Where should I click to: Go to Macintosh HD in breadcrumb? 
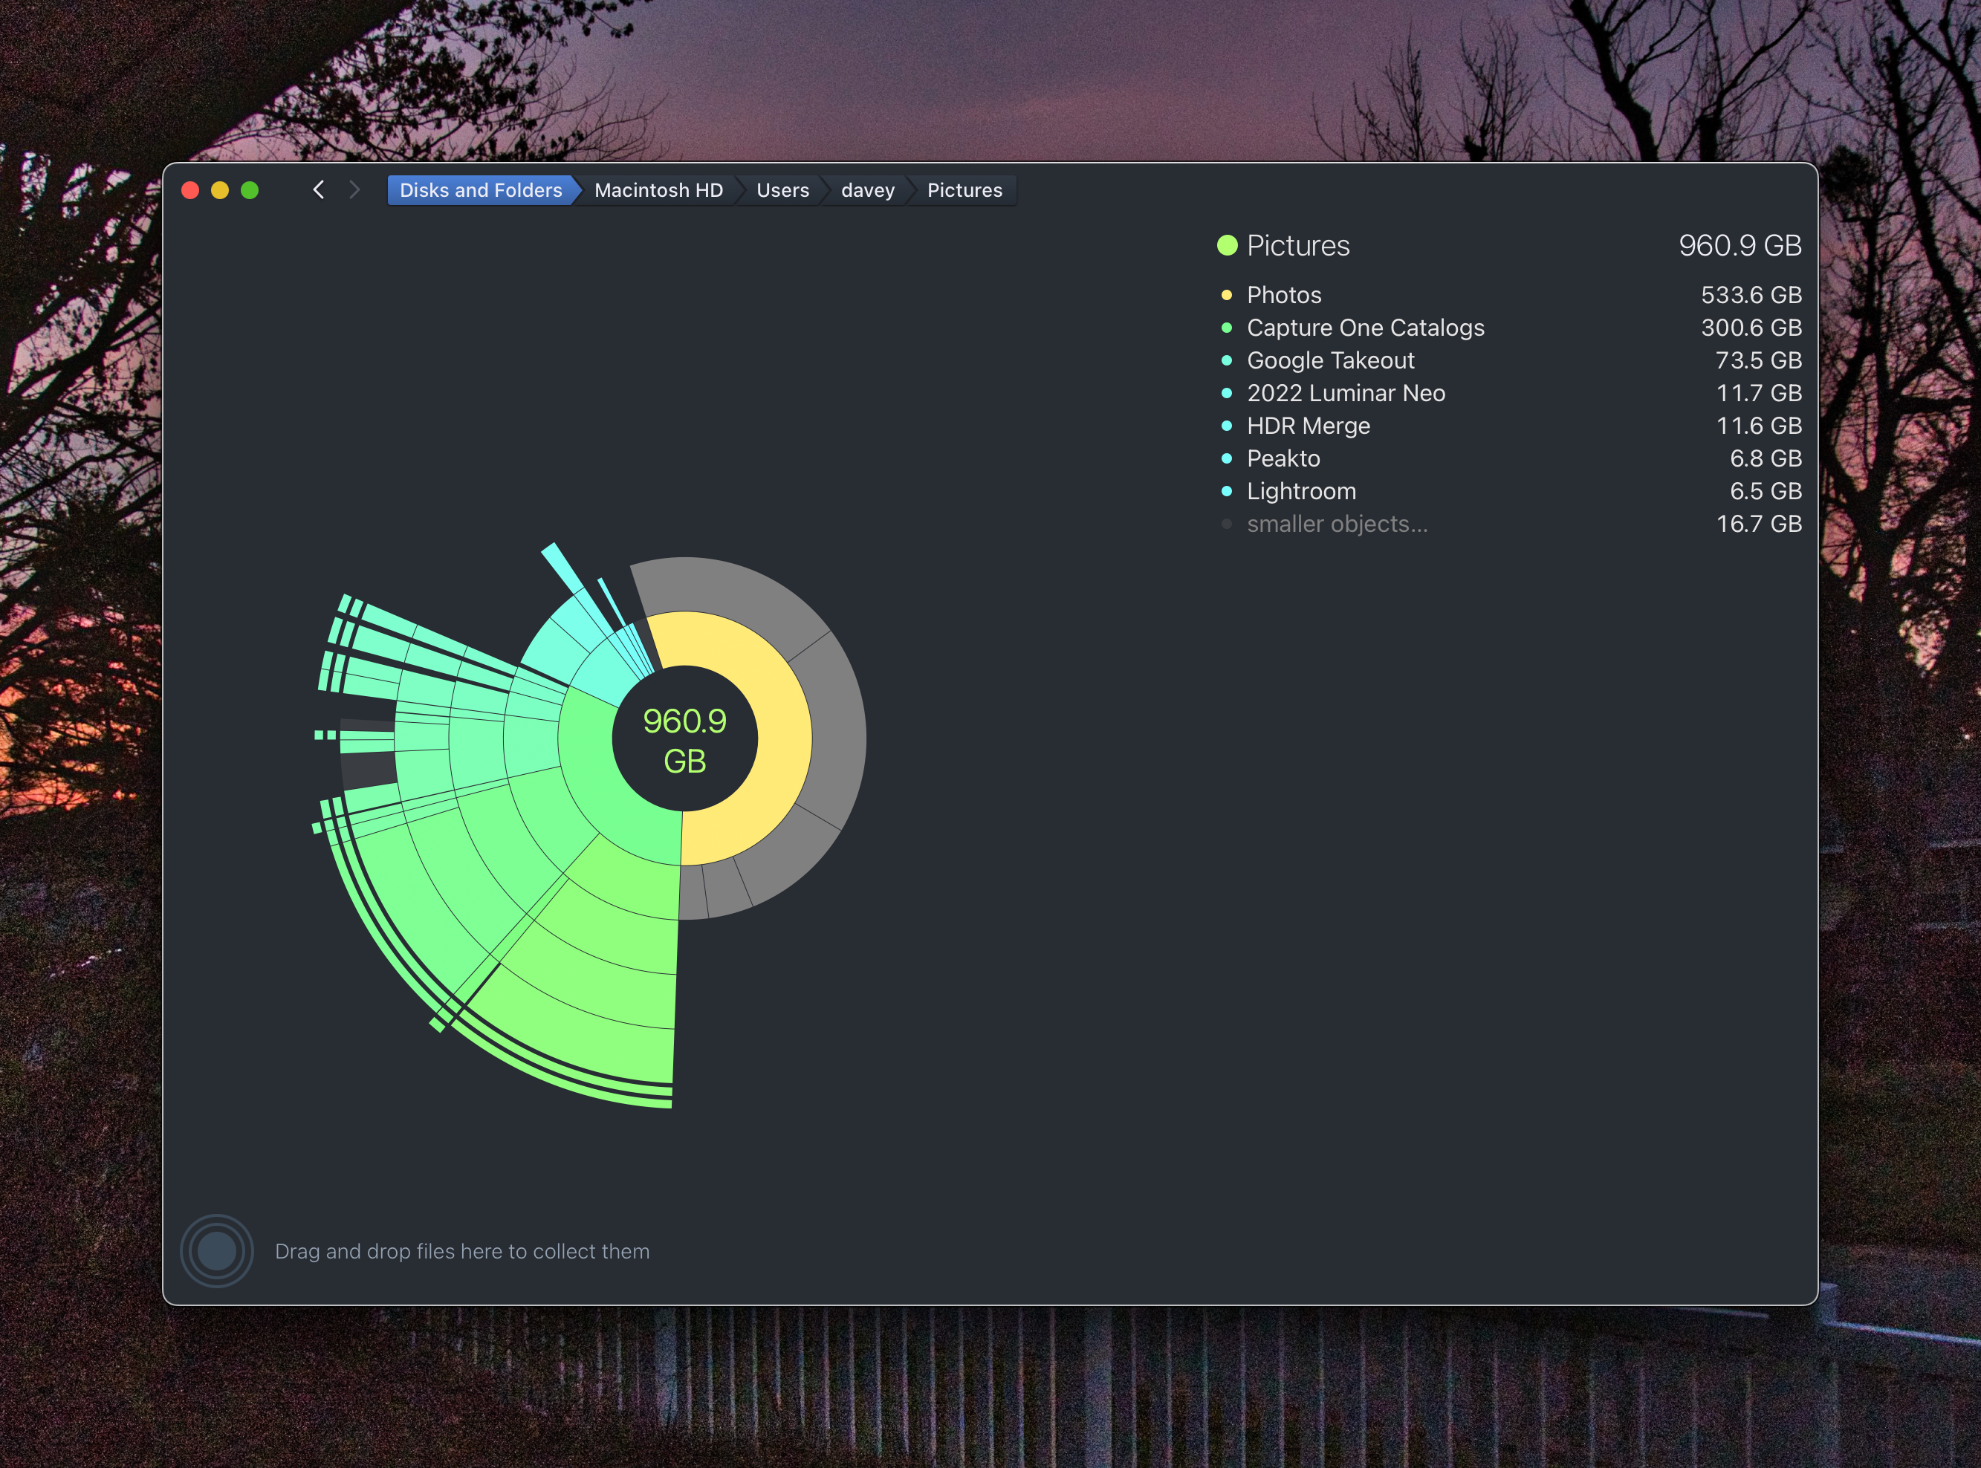tap(658, 190)
